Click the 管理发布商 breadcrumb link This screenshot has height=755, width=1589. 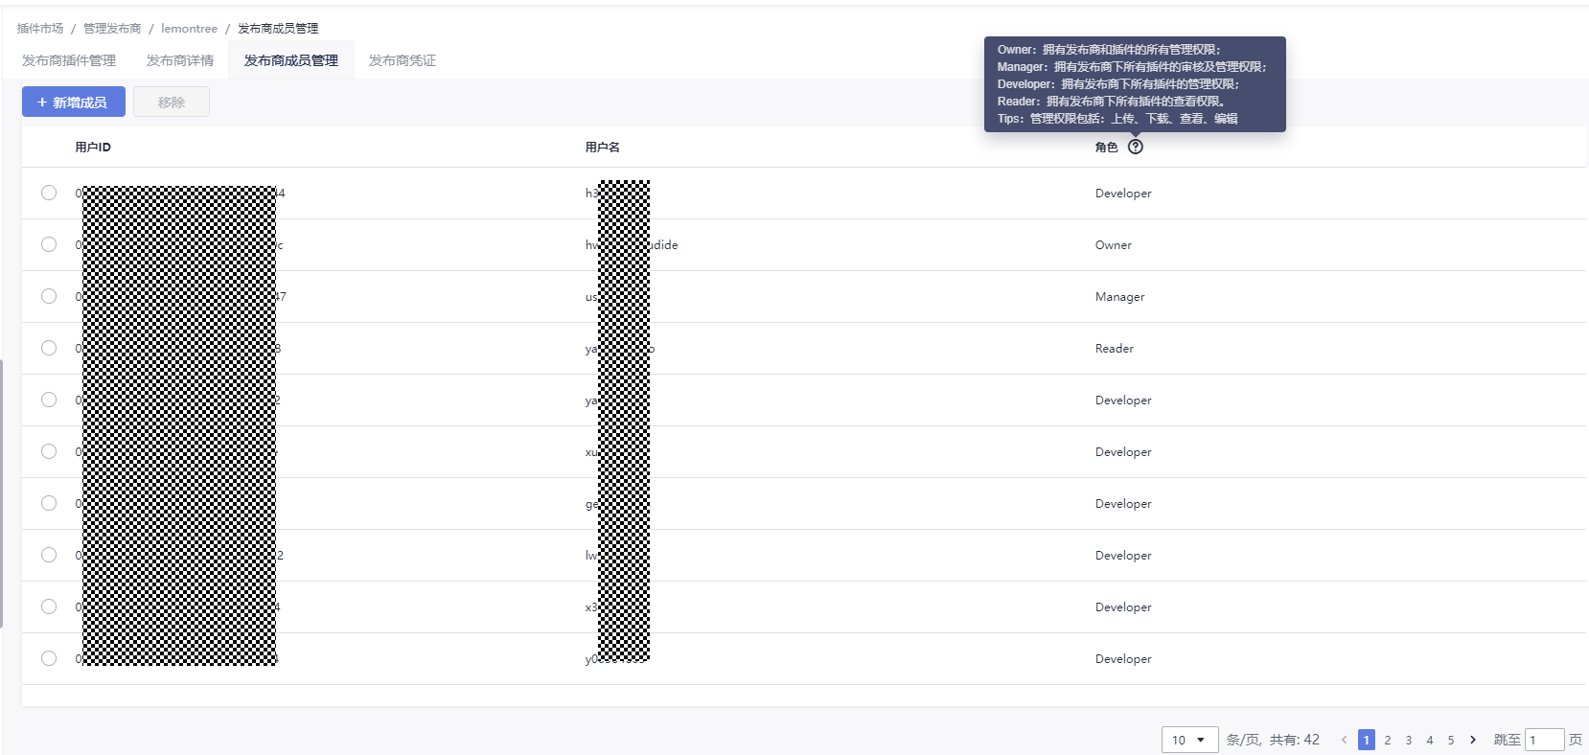[112, 29]
